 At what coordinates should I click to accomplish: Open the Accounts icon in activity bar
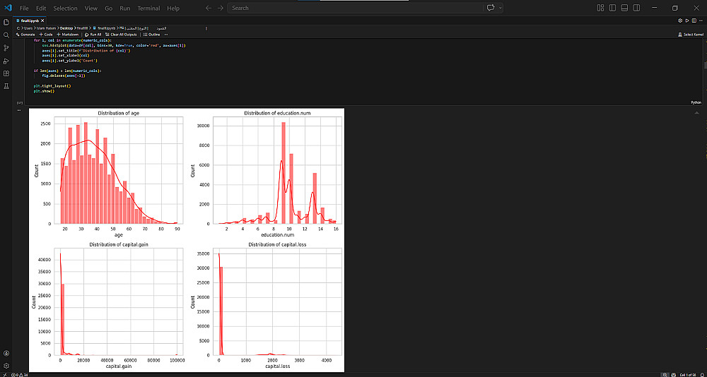[x=6, y=353]
